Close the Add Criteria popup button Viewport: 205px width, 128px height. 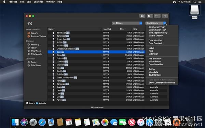tap(156, 23)
